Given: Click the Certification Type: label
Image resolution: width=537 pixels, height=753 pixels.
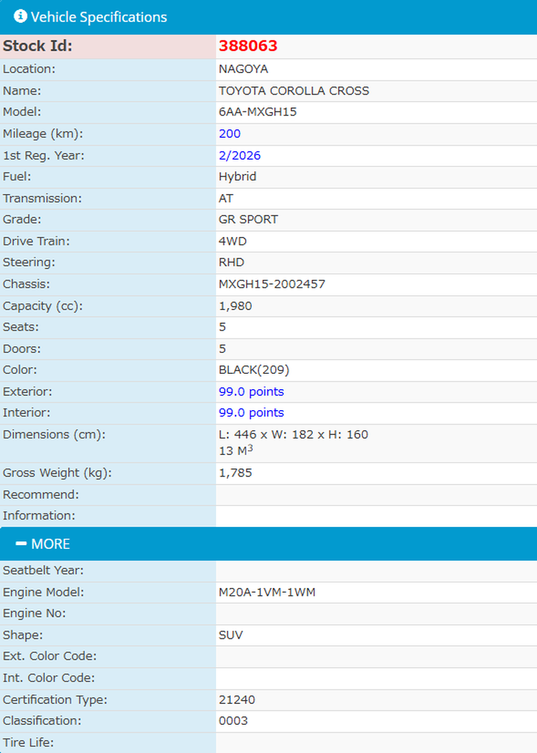Looking at the screenshot, I should point(55,700).
